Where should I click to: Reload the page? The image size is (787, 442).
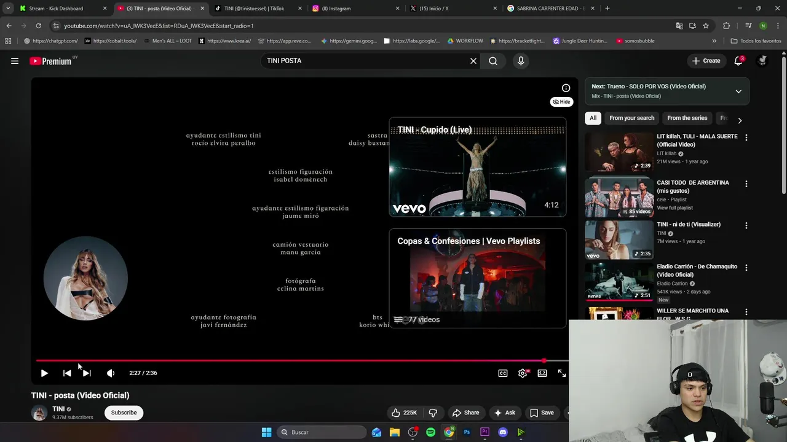(38, 26)
